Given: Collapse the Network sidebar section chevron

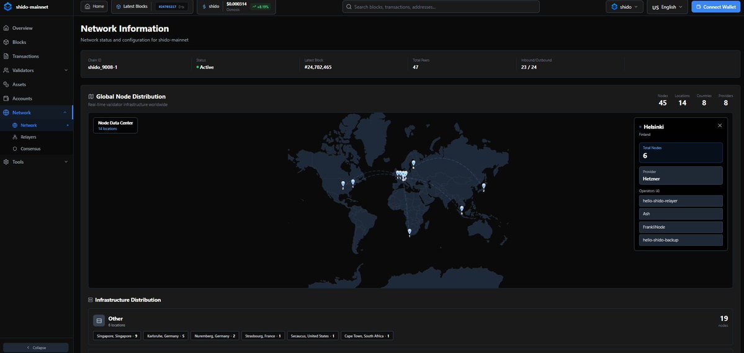Looking at the screenshot, I should click(x=65, y=112).
